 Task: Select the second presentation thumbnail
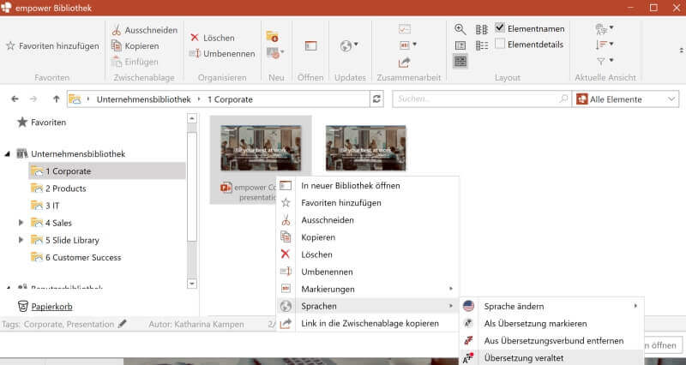tap(365, 148)
